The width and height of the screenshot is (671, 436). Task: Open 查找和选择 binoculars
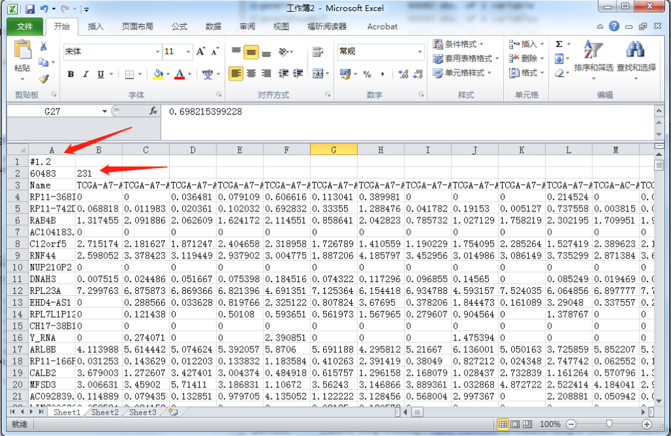click(636, 59)
